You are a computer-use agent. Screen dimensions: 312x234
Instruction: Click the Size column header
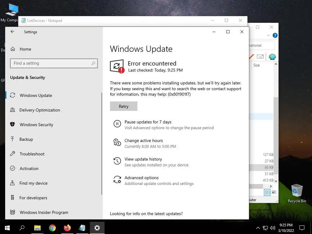point(257,65)
